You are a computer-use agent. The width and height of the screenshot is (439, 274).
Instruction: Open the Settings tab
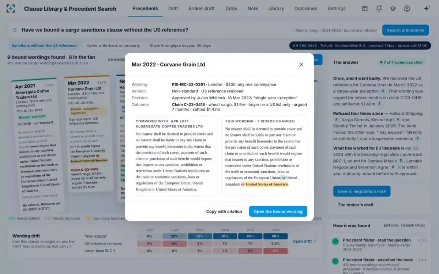(336, 8)
